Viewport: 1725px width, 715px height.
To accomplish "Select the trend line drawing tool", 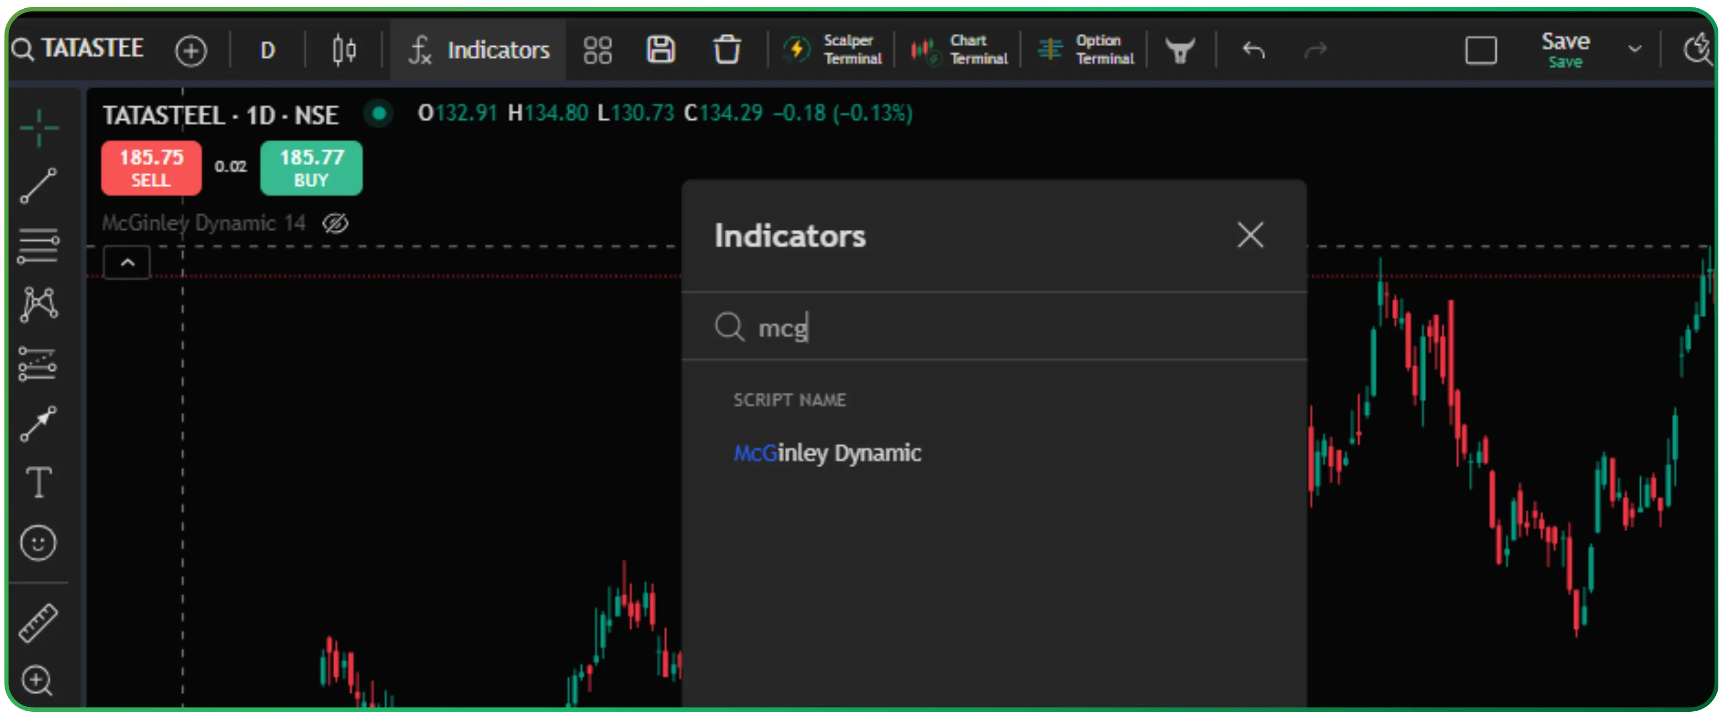I will coord(38,185).
